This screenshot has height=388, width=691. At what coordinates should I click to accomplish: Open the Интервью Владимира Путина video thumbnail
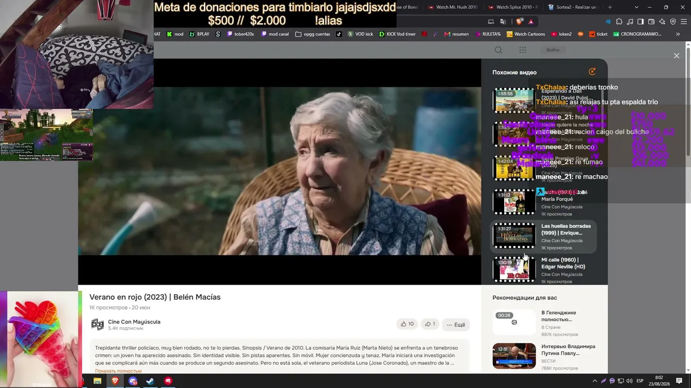tap(514, 356)
